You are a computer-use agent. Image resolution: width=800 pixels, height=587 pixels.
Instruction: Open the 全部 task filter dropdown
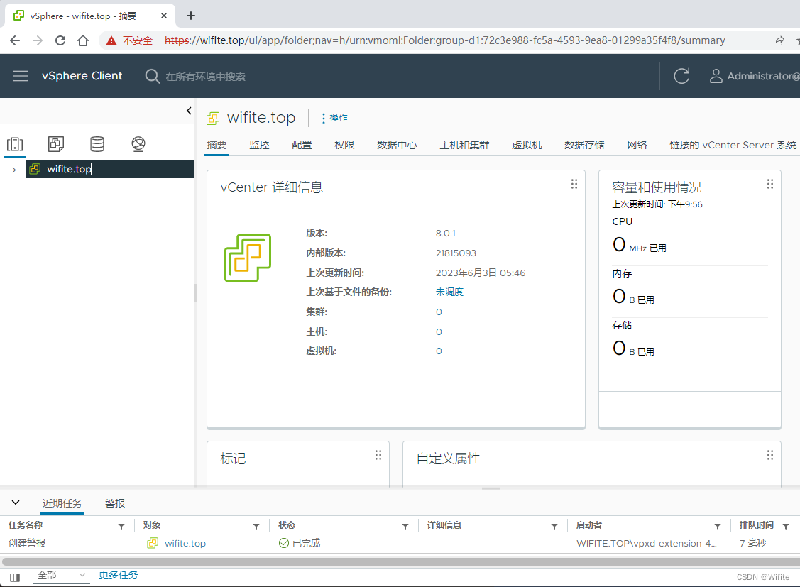tap(62, 575)
